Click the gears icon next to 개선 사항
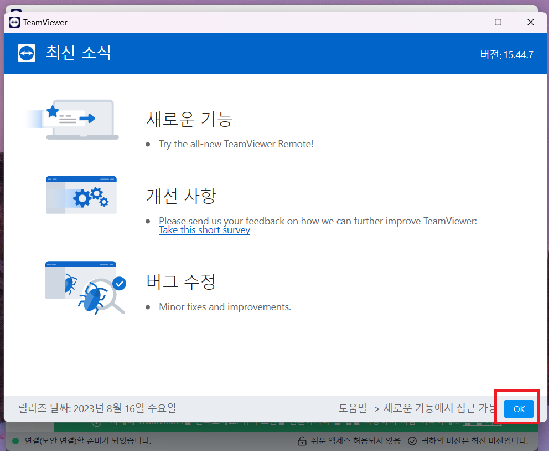 pos(81,194)
